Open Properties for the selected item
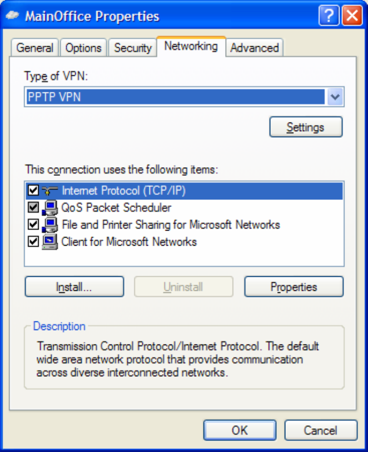 tap(293, 287)
